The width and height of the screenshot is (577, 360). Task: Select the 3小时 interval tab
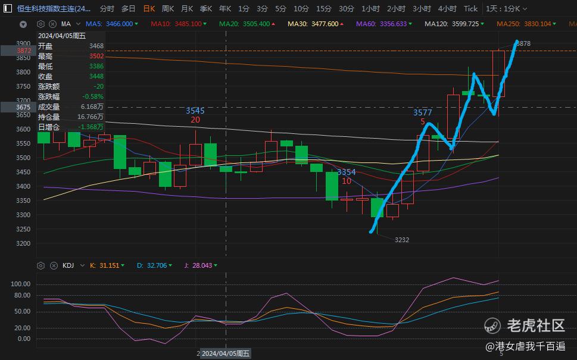point(422,8)
